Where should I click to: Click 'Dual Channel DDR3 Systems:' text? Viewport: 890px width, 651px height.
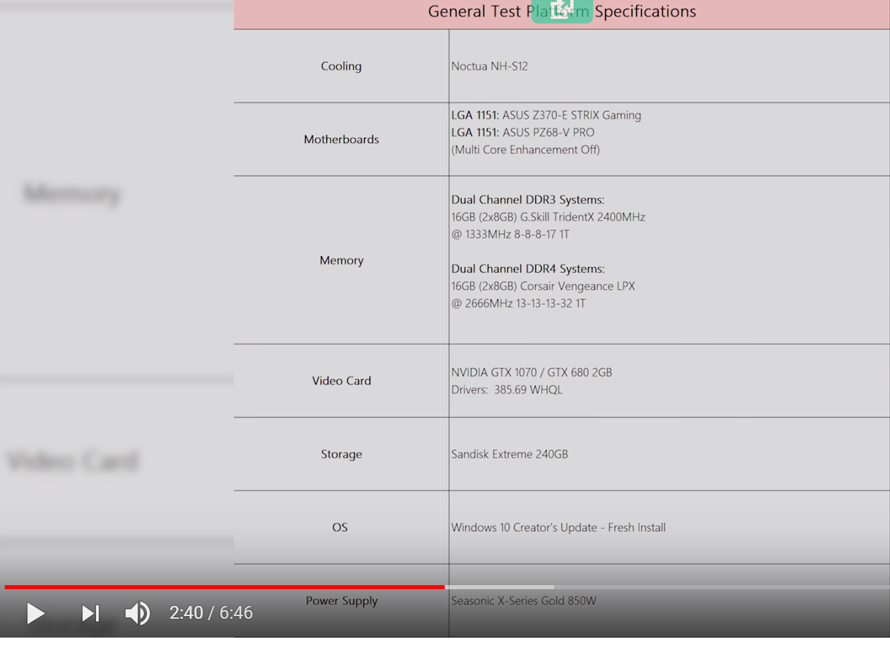click(528, 200)
